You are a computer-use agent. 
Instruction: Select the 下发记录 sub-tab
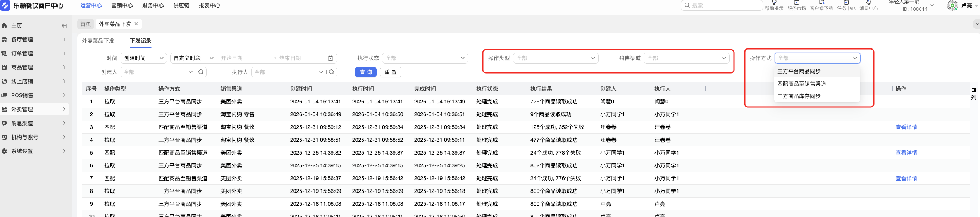141,41
